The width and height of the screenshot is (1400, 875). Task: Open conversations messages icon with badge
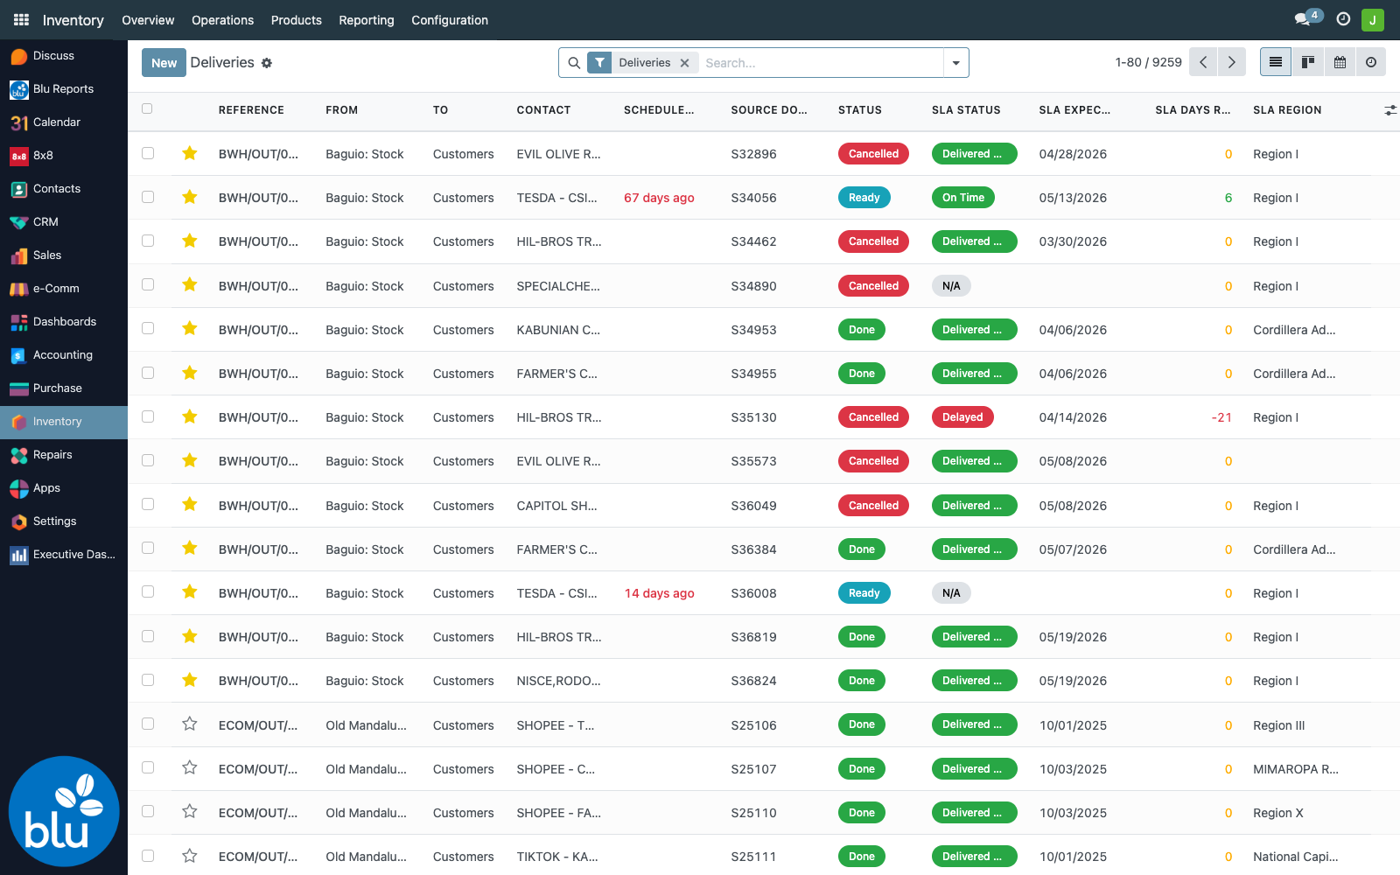(1307, 18)
